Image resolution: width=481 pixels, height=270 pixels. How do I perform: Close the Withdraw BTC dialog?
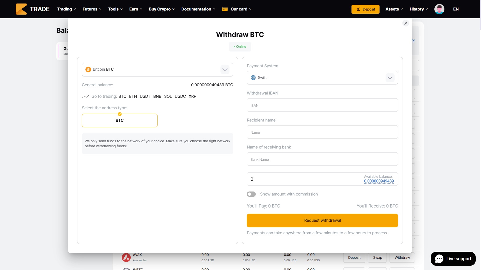(x=406, y=23)
